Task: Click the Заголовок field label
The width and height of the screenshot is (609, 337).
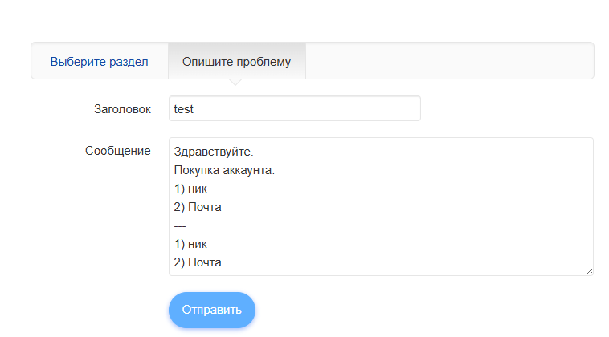Action: (x=122, y=109)
